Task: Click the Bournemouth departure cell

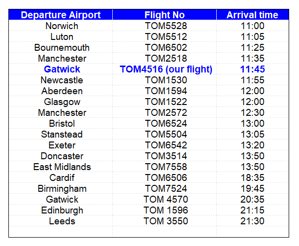Action: point(61,47)
